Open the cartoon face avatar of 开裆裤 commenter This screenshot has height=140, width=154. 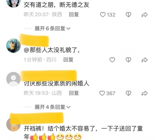coord(13,124)
